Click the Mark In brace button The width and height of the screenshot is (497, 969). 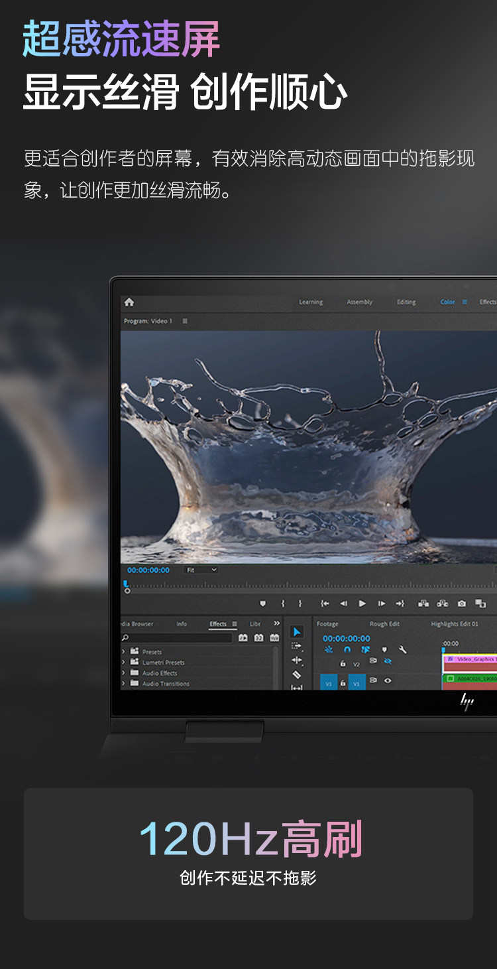pyautogui.click(x=283, y=604)
